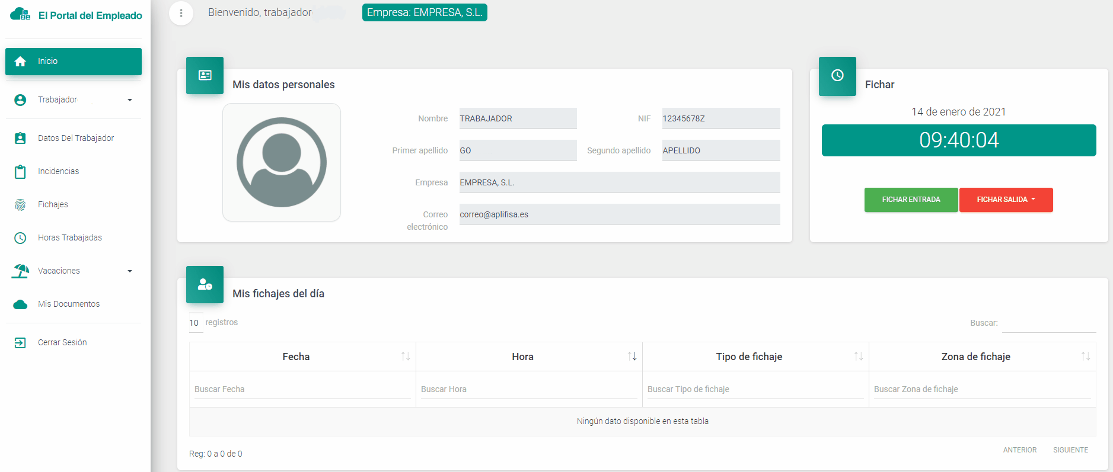The image size is (1113, 472).
Task: Sort table by Fecha column header
Action: pos(296,357)
